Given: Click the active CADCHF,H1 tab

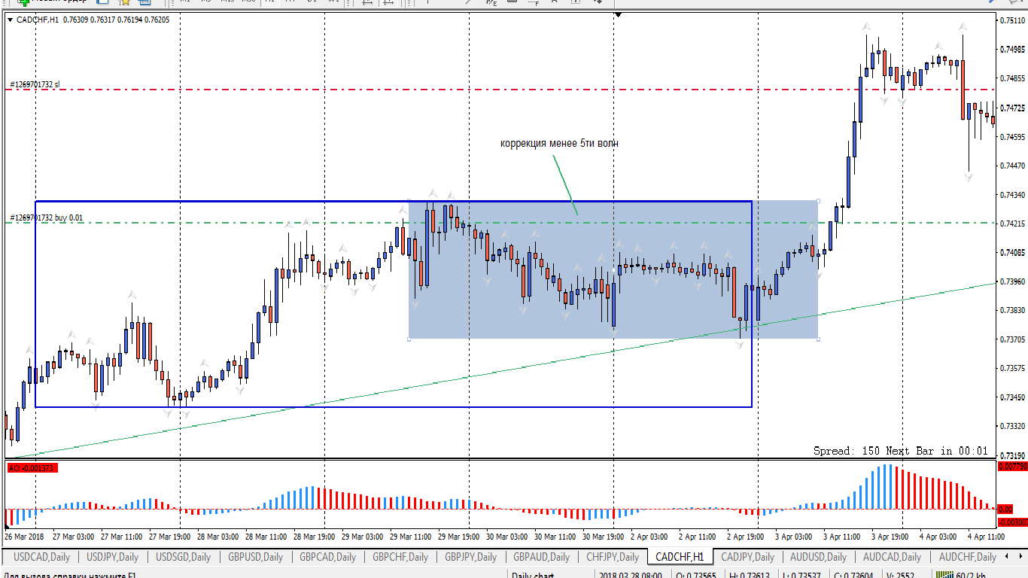Looking at the screenshot, I should (x=680, y=557).
